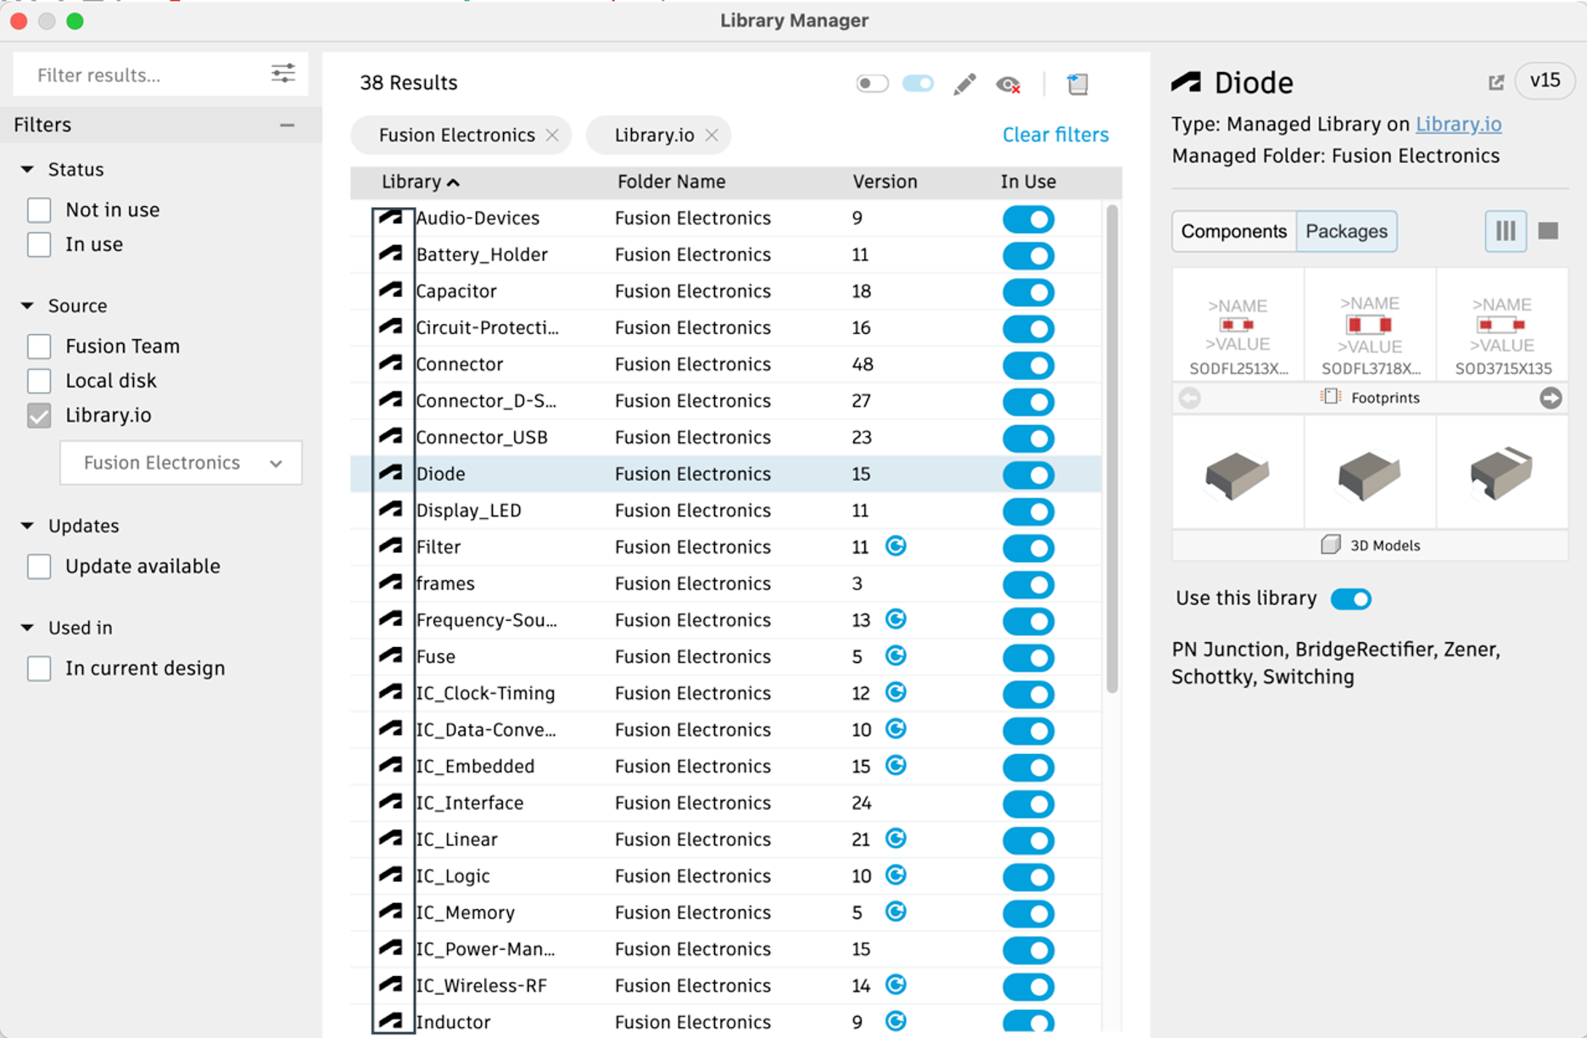Enable the Not in use status filter
The image size is (1587, 1038).
[x=39, y=209]
